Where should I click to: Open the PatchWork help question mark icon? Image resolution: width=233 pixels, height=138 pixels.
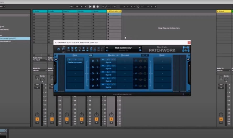coord(84,48)
